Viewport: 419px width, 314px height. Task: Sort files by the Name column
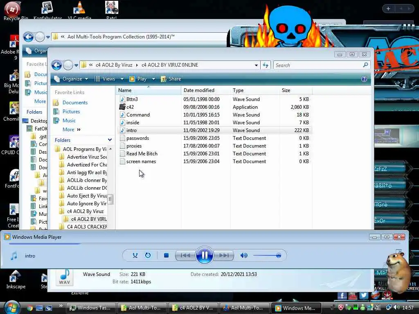(x=149, y=90)
